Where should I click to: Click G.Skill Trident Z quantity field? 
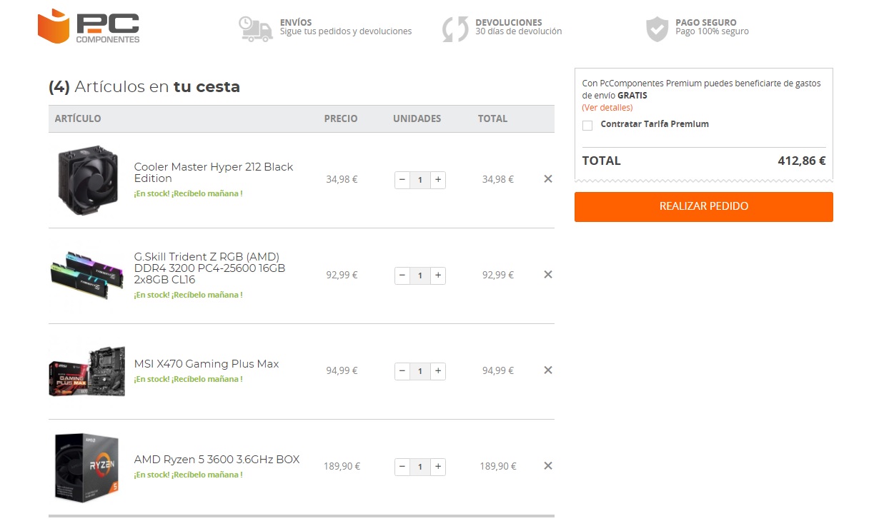tap(420, 275)
